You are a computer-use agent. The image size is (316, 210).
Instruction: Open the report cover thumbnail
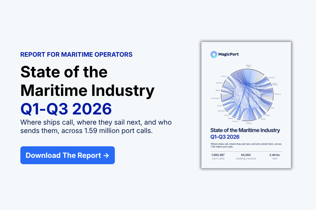click(246, 105)
